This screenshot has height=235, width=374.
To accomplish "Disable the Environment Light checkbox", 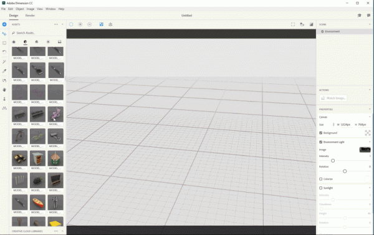I will 321,142.
